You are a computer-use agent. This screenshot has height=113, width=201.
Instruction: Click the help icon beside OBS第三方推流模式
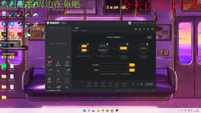coord(122,37)
